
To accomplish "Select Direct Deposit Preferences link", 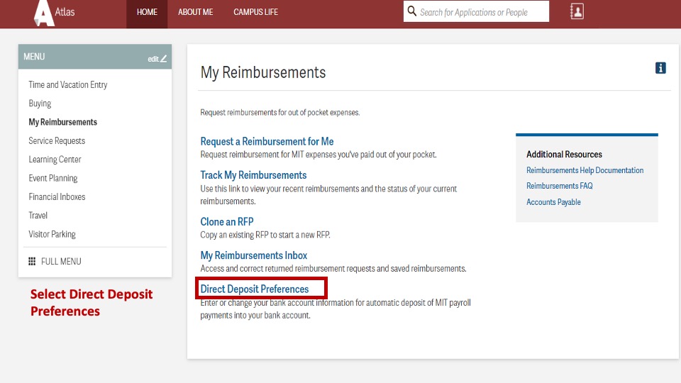I will [x=255, y=289].
